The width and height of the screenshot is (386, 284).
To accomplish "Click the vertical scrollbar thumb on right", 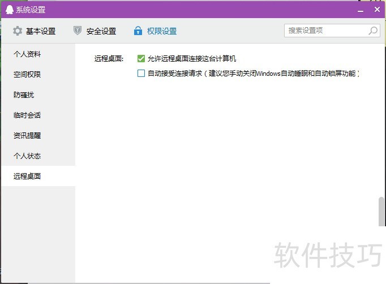I will point(382,211).
